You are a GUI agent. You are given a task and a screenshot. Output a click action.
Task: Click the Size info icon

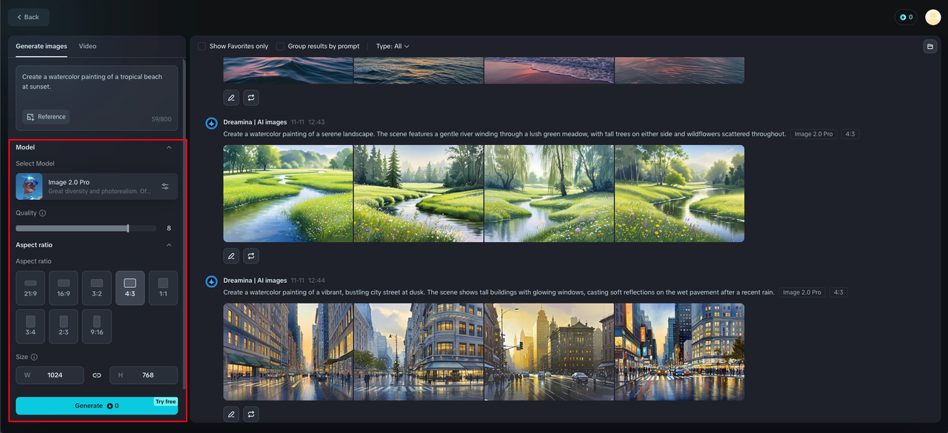tap(34, 357)
